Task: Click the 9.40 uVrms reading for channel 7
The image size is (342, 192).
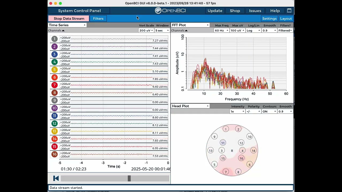Action: 160,87
